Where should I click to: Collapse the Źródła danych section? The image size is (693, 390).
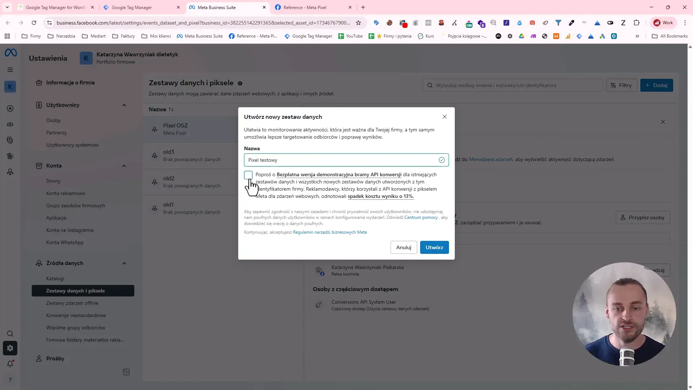pos(124,263)
